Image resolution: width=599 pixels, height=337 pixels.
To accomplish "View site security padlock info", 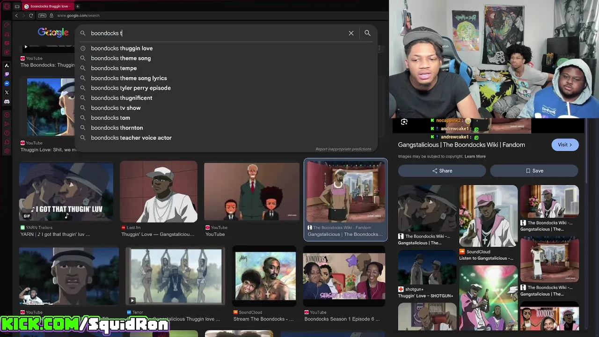I will coord(51,15).
